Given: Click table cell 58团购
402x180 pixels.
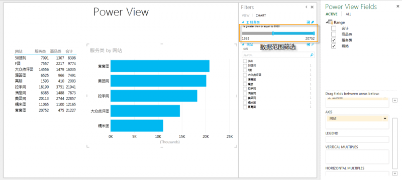Looking at the screenshot, I should pyautogui.click(x=21, y=58).
